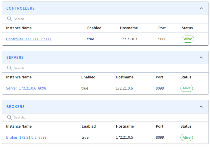
Task: Click the BROKERS section title
Action: (16, 107)
